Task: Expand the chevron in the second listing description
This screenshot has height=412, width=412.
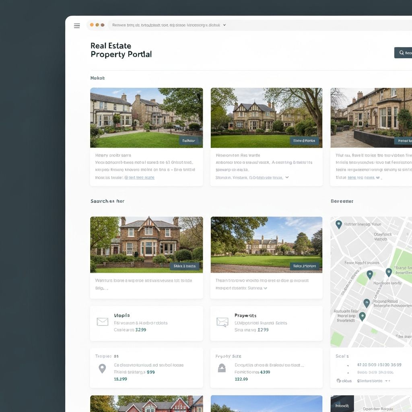Action: (287, 177)
